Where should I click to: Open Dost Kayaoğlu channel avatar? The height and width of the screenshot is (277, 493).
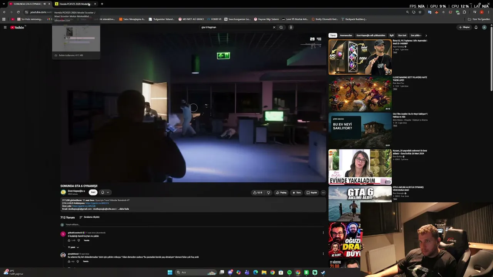click(63, 192)
